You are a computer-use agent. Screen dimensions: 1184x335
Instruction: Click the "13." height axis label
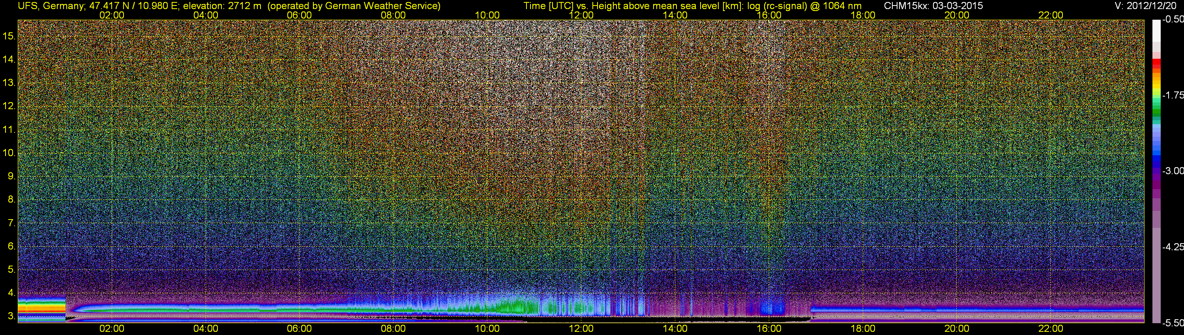point(9,83)
